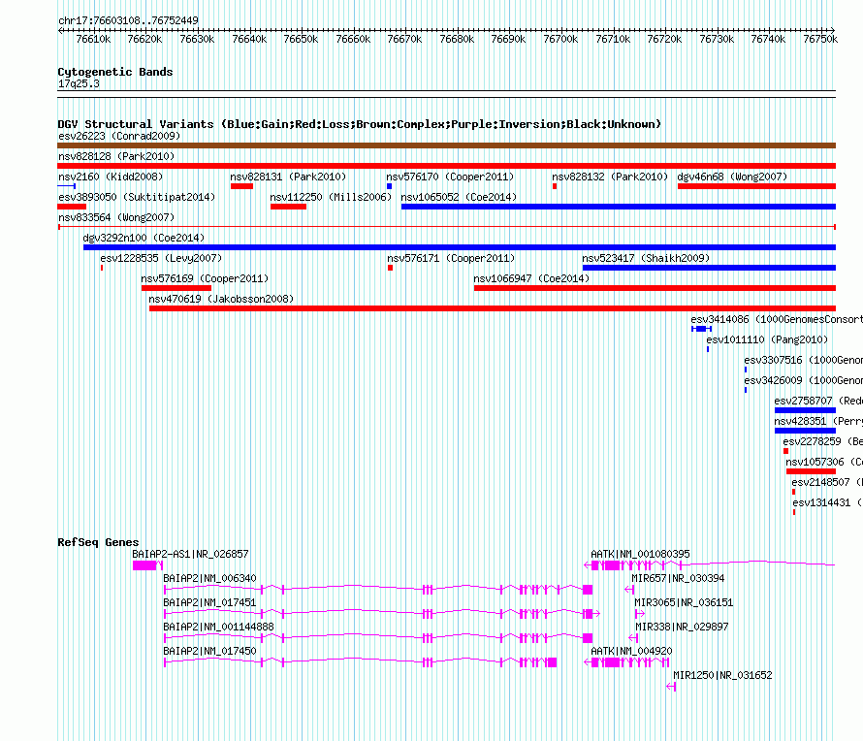Click the BAIAP2-AS1 magenta exon block

tap(144, 565)
